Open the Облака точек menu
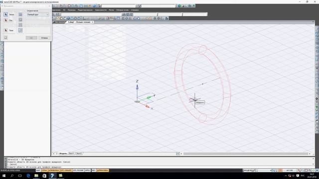This screenshot has height=179, width=319. 123,10
